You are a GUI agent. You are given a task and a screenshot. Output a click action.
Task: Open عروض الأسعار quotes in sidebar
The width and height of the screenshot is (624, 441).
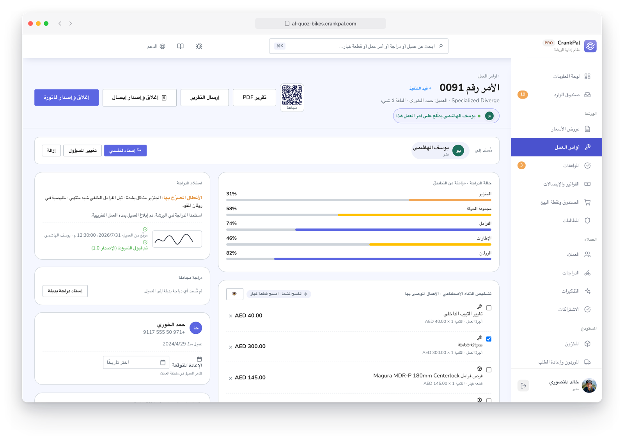[557, 129]
